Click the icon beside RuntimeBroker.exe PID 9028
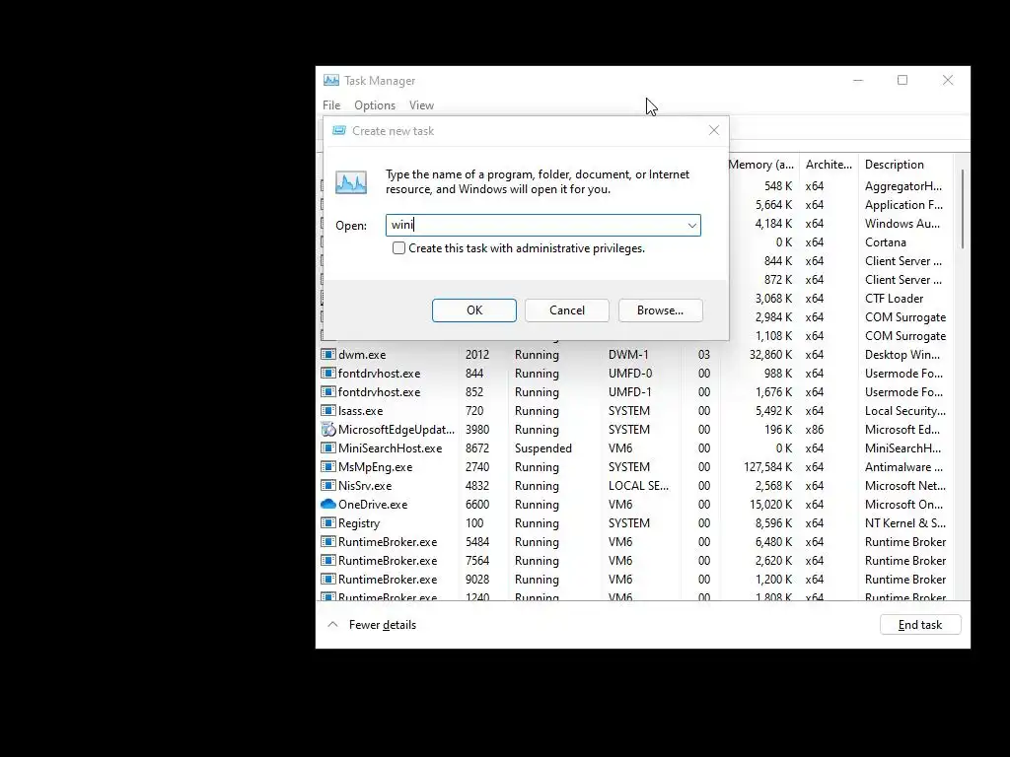This screenshot has width=1010, height=757. pos(328,579)
